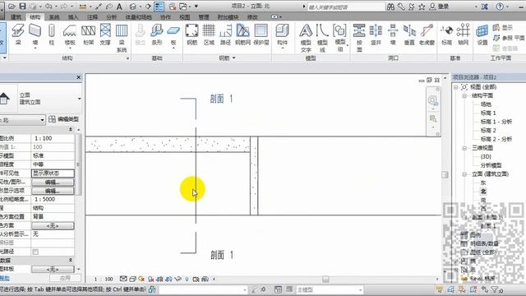The image size is (526, 296).
Task: Select the Model Group (模型组) tool
Action: tap(339, 39)
